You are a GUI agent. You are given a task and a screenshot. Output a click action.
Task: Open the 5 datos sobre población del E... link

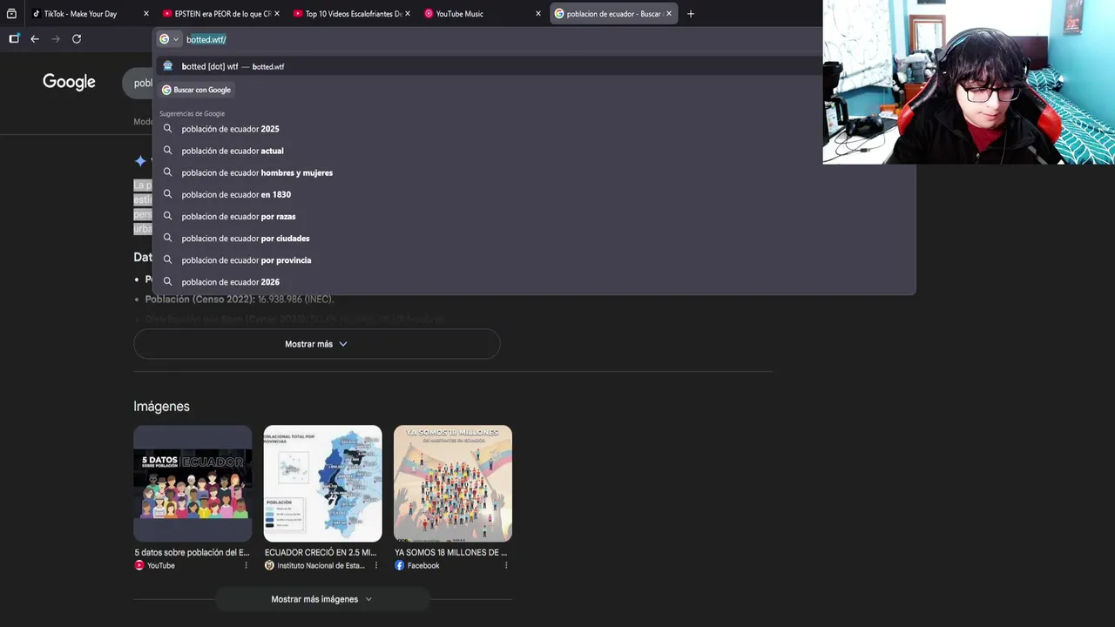(192, 552)
